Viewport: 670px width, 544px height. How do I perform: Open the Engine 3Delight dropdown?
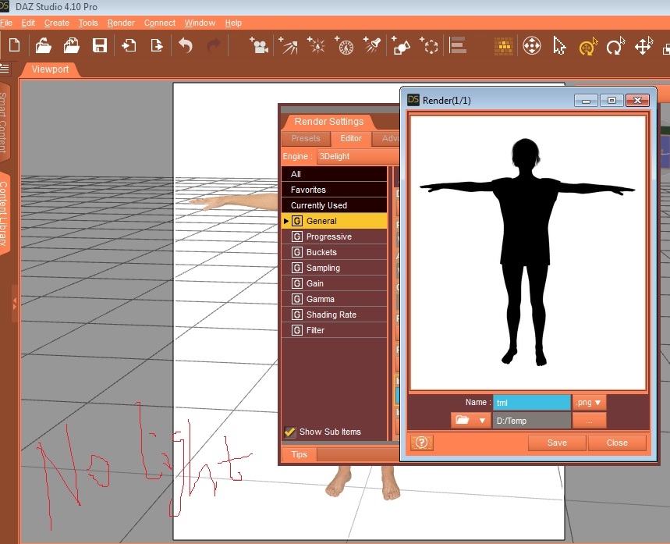pos(351,156)
